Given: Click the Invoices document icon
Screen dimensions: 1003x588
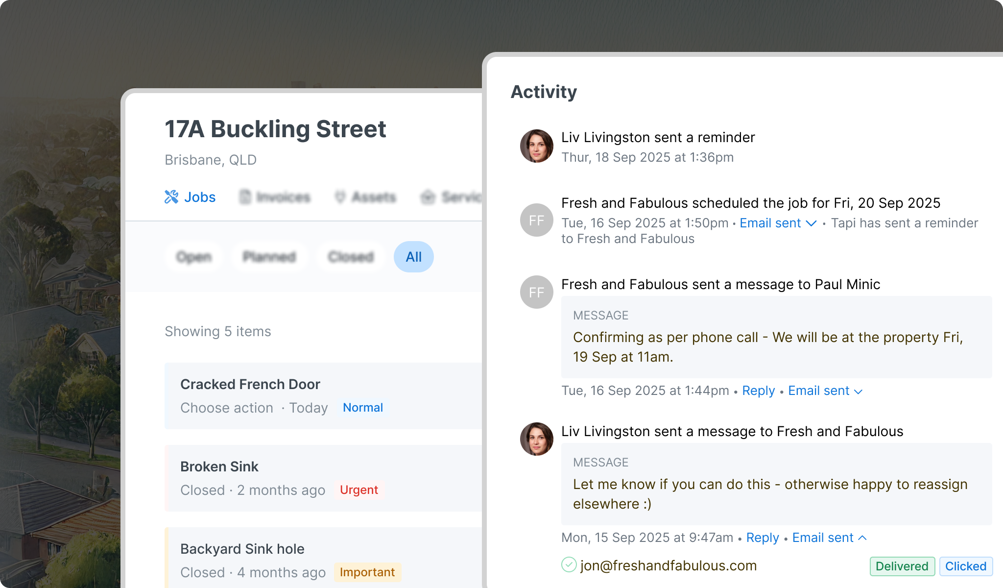Looking at the screenshot, I should [245, 197].
